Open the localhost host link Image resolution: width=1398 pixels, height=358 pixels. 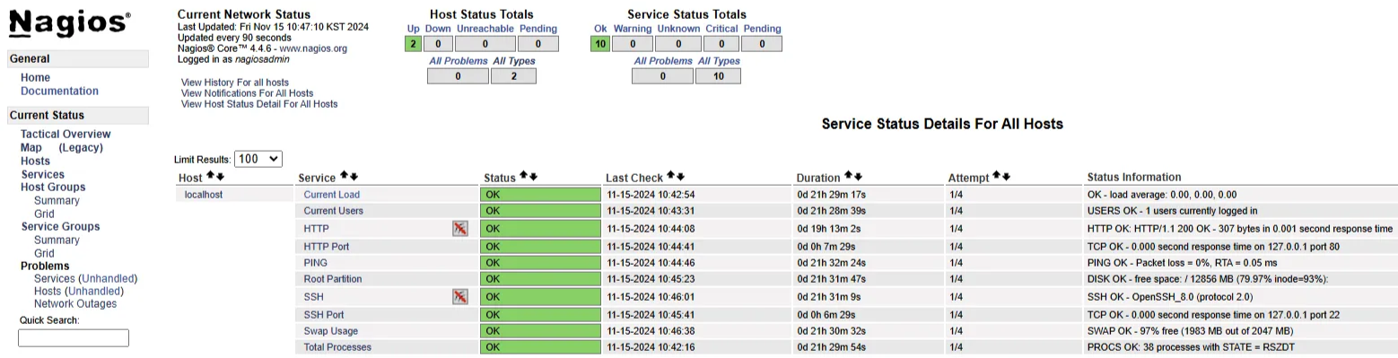[204, 194]
